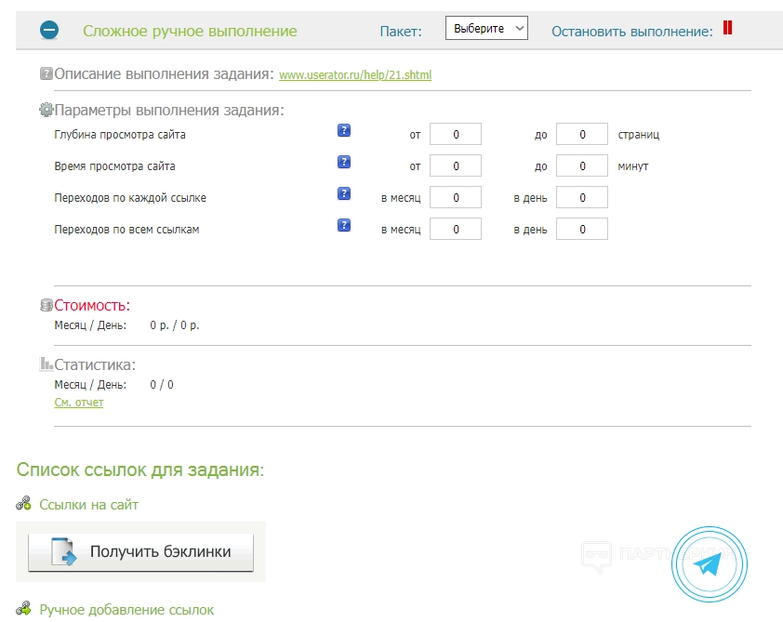This screenshot has width=783, height=622.
Task: Focus Переходов по всем ссылкам 'в день' field
Action: point(582,229)
